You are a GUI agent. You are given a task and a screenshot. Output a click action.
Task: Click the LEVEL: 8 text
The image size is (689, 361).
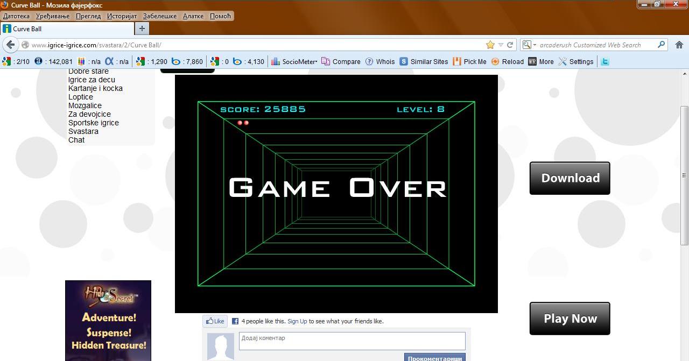(420, 109)
